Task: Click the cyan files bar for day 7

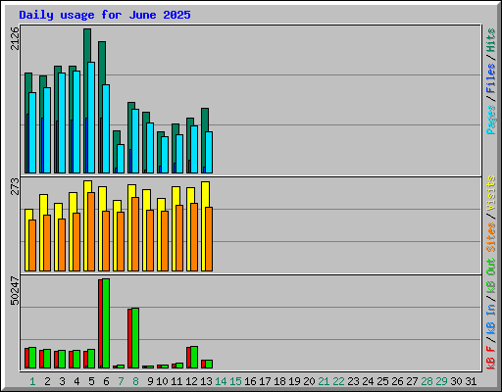Action: pyautogui.click(x=121, y=159)
